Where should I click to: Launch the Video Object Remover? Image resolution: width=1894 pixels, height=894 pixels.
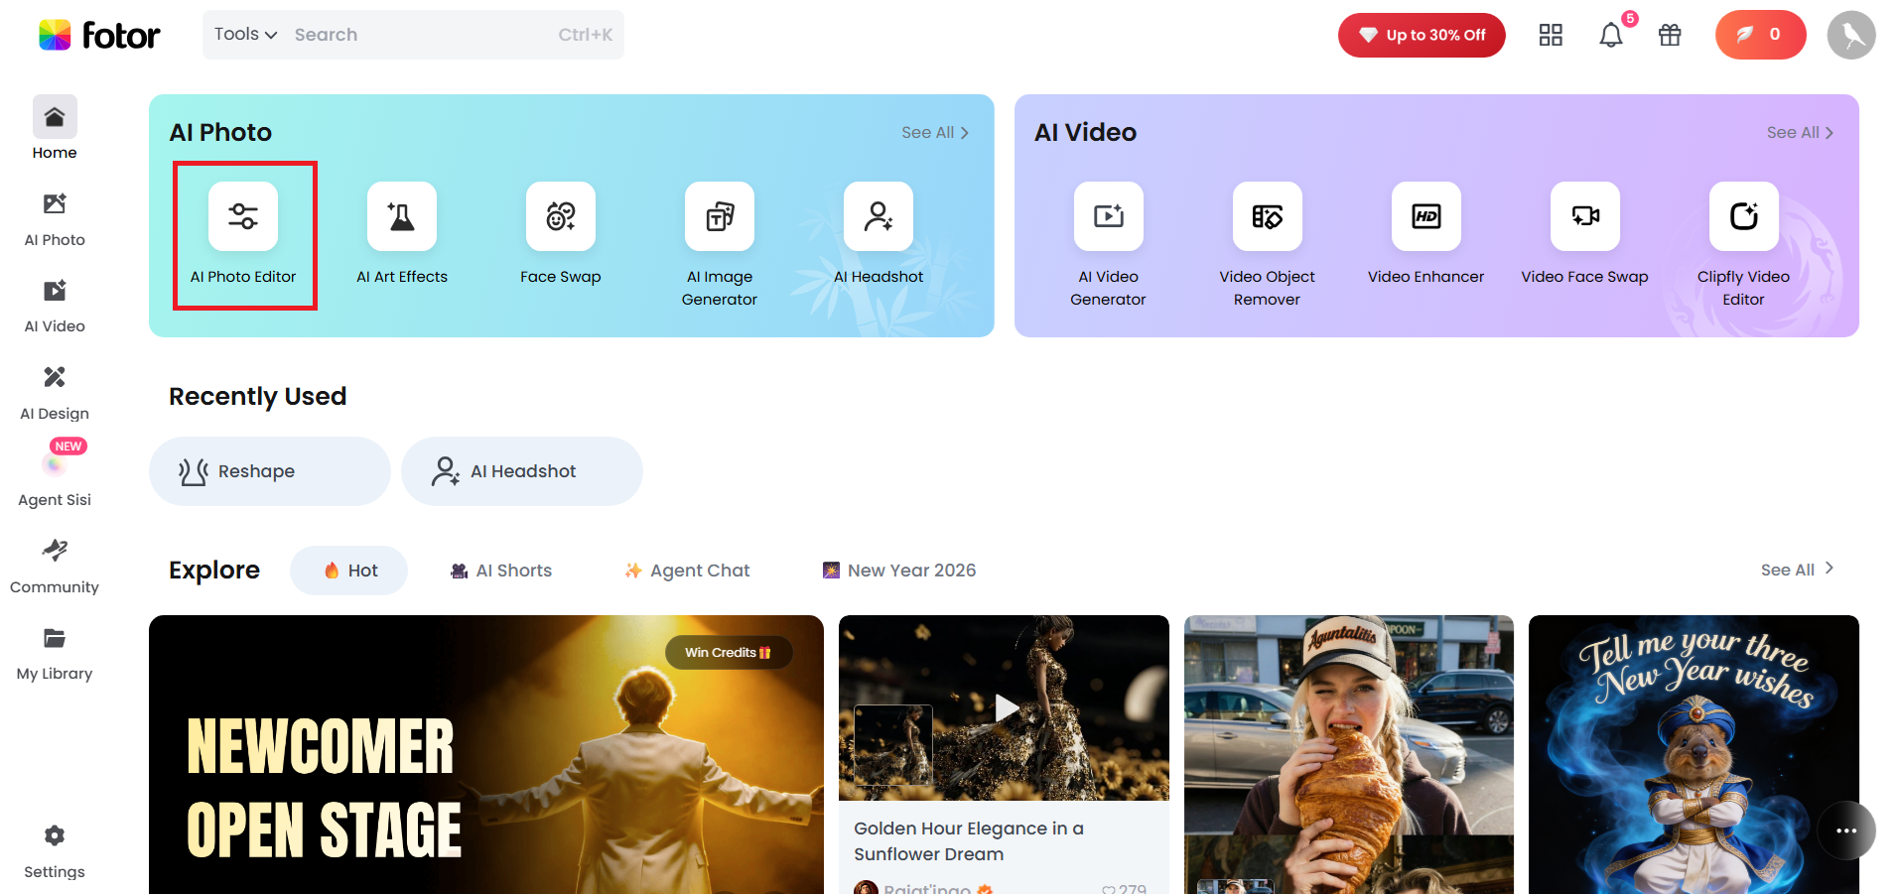[1266, 235]
